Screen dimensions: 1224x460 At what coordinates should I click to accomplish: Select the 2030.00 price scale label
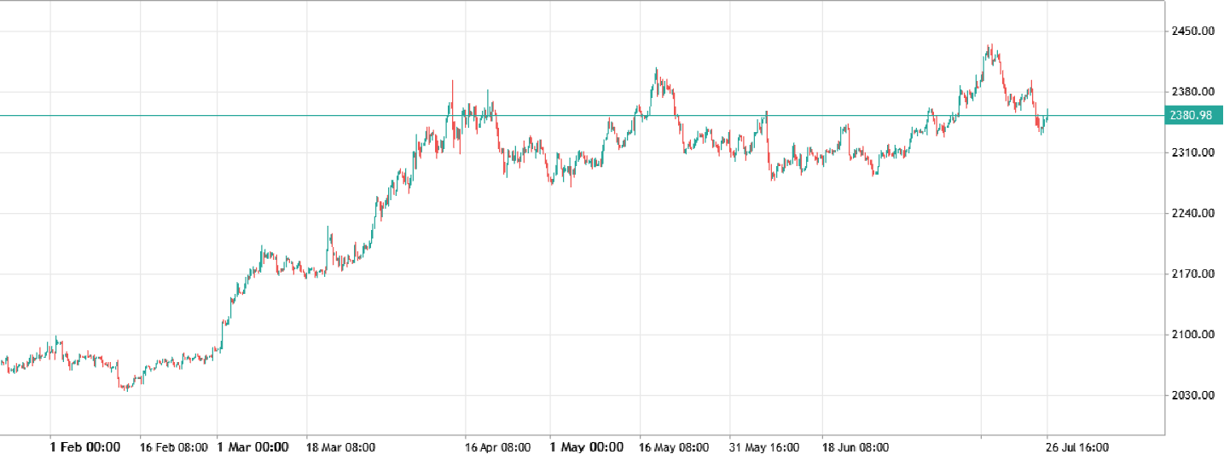pos(1192,395)
